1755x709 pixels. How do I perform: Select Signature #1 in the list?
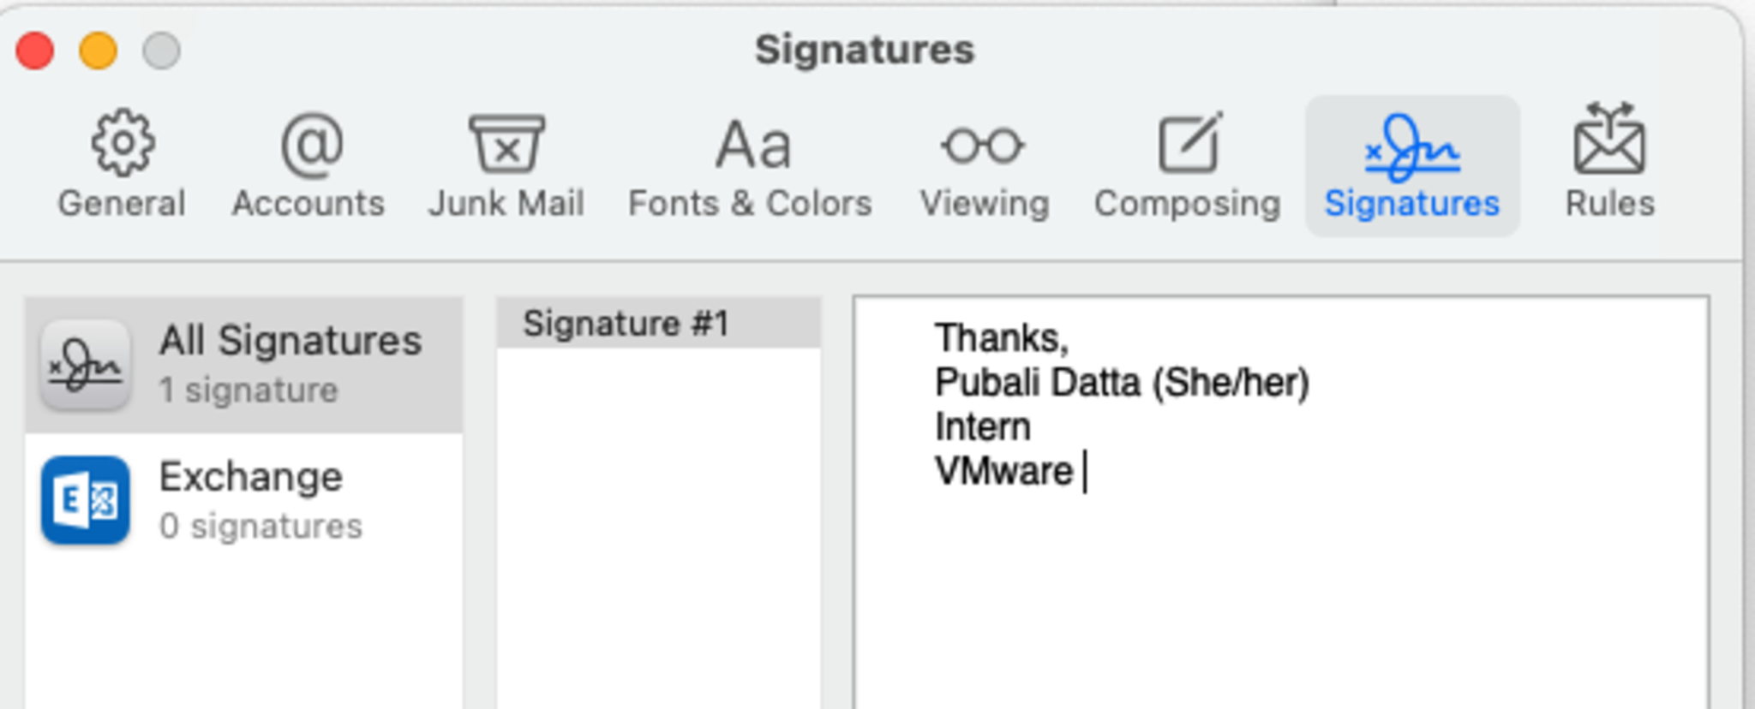coord(626,325)
